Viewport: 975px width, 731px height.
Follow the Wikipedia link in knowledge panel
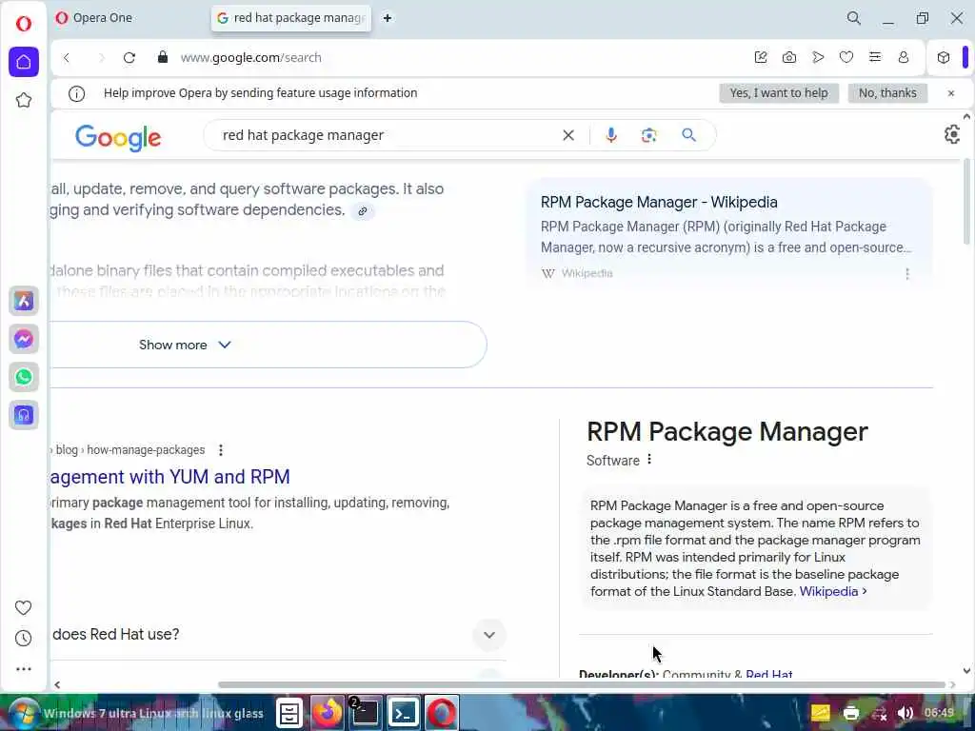click(832, 592)
